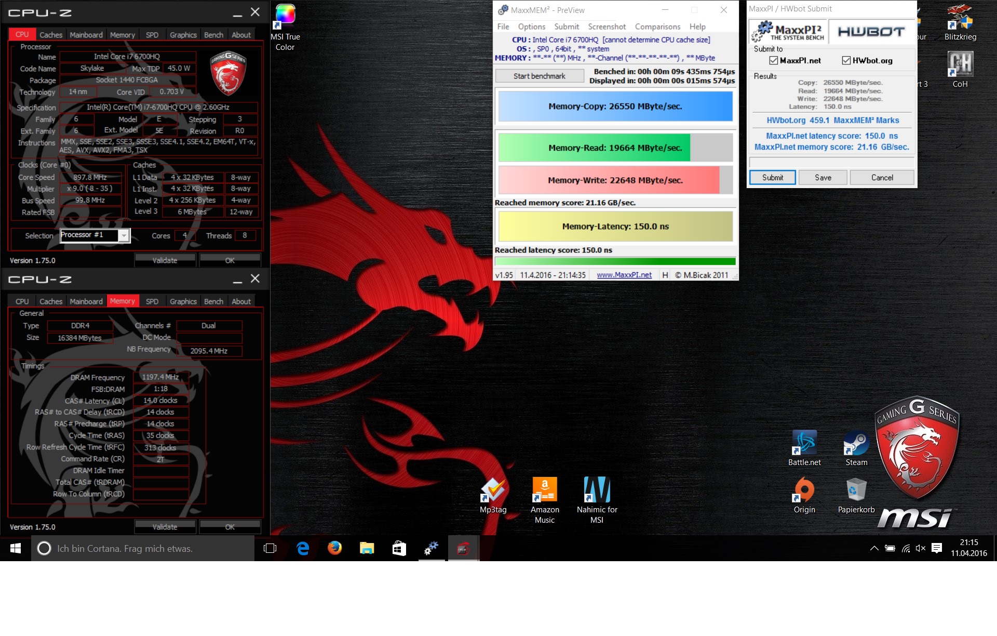Open MaxxMEM Screenshot menu

coord(607,27)
